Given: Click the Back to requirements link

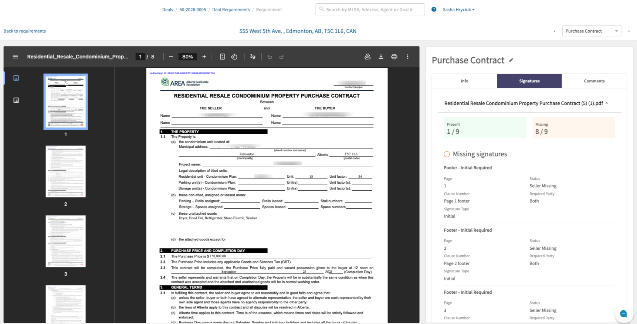Looking at the screenshot, I should click(25, 31).
